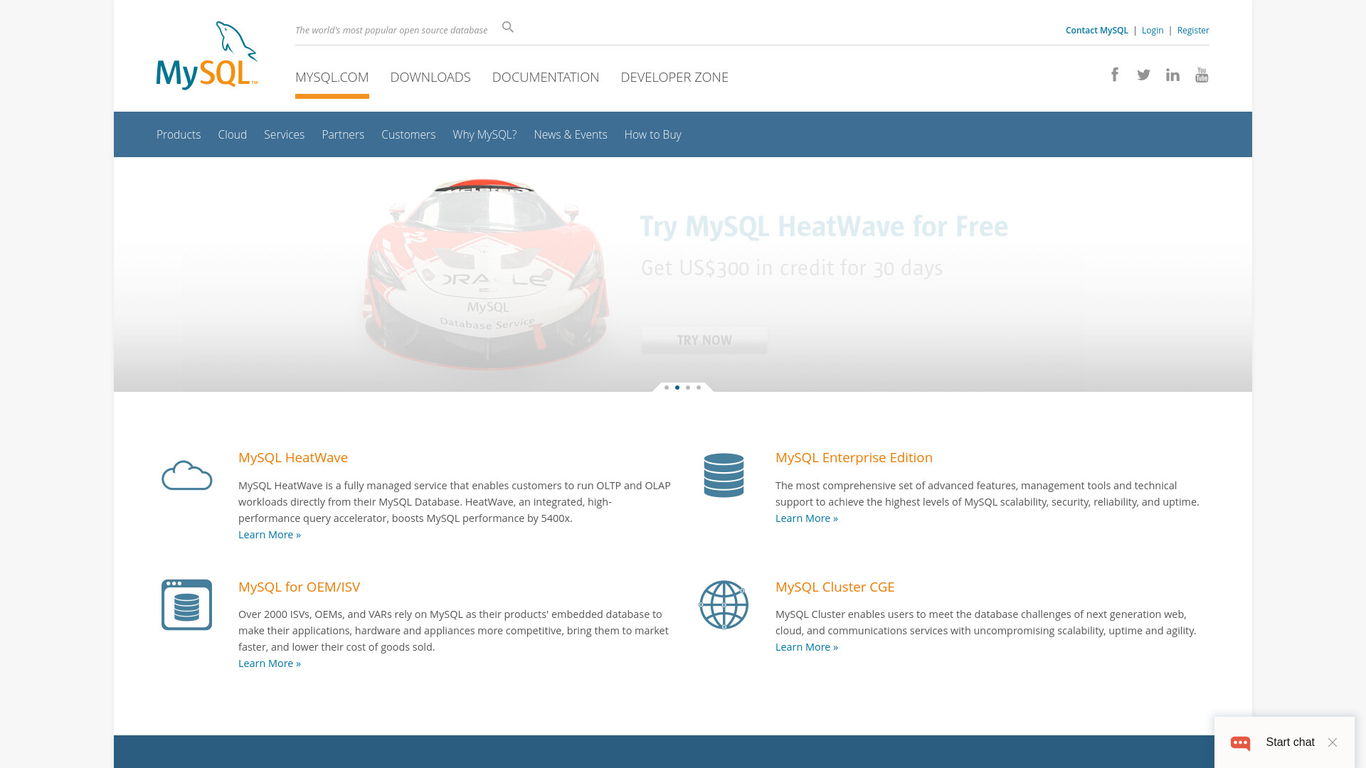
Task: Click the Enterprise Edition database icon
Action: point(724,475)
